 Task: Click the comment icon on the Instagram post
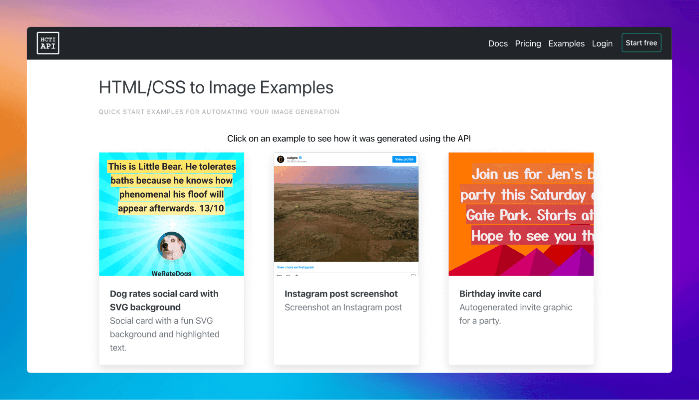click(288, 276)
